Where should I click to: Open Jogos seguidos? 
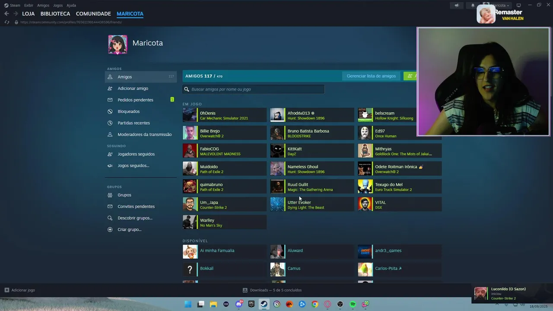(x=141, y=166)
